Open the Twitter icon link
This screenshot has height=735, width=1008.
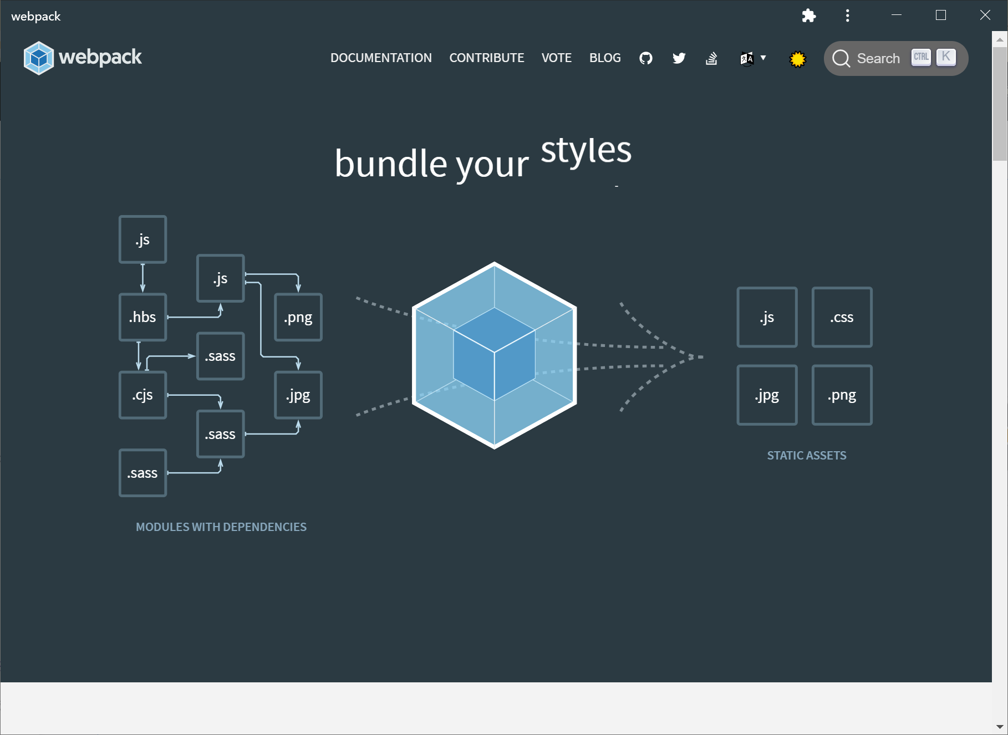click(x=679, y=58)
